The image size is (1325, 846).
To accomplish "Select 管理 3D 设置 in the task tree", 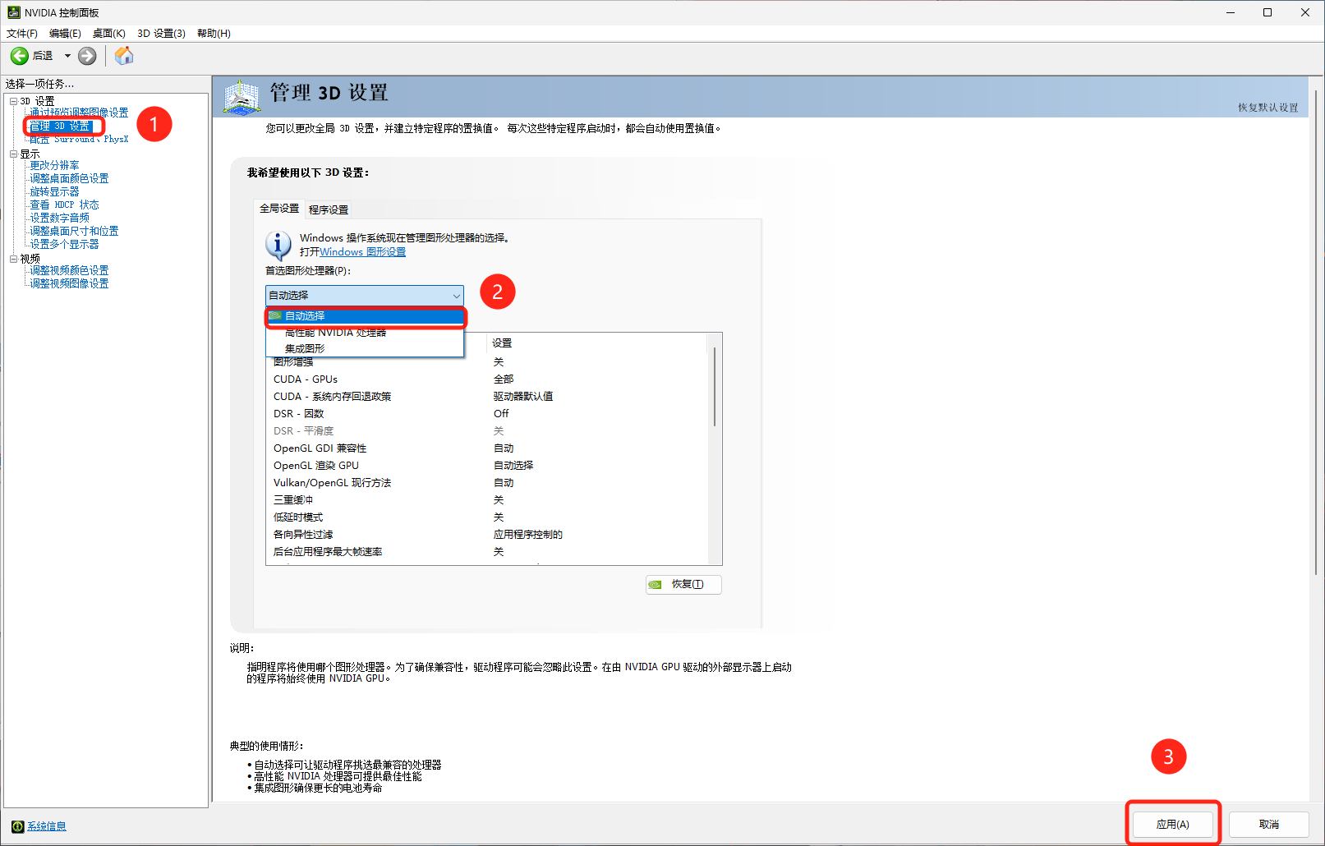I will pyautogui.click(x=60, y=126).
